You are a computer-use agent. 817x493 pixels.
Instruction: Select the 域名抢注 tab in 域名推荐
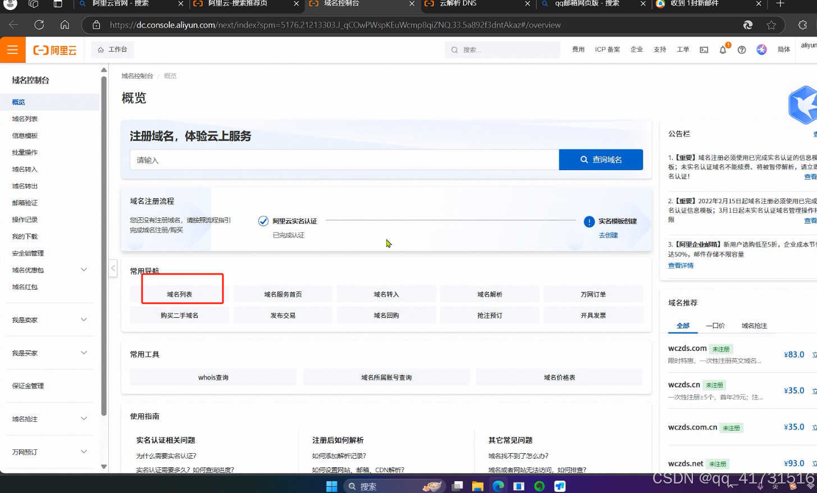click(x=754, y=326)
